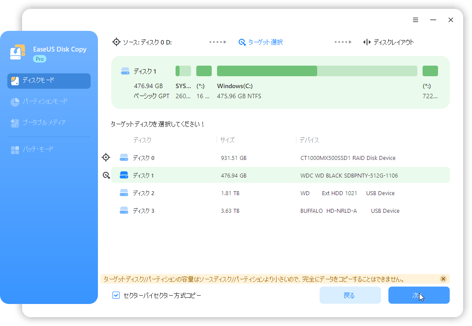The height and width of the screenshot is (326, 472).
Task: Click the ディスクモード sidebar icon
Action: pos(15,81)
